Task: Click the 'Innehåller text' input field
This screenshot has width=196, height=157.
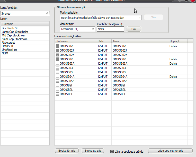Action: coord(110,29)
